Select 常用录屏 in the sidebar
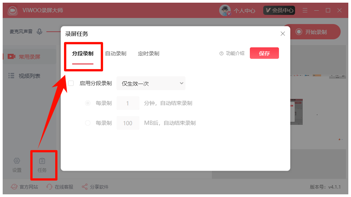Screen dimensions: 351x197 [x=30, y=57]
